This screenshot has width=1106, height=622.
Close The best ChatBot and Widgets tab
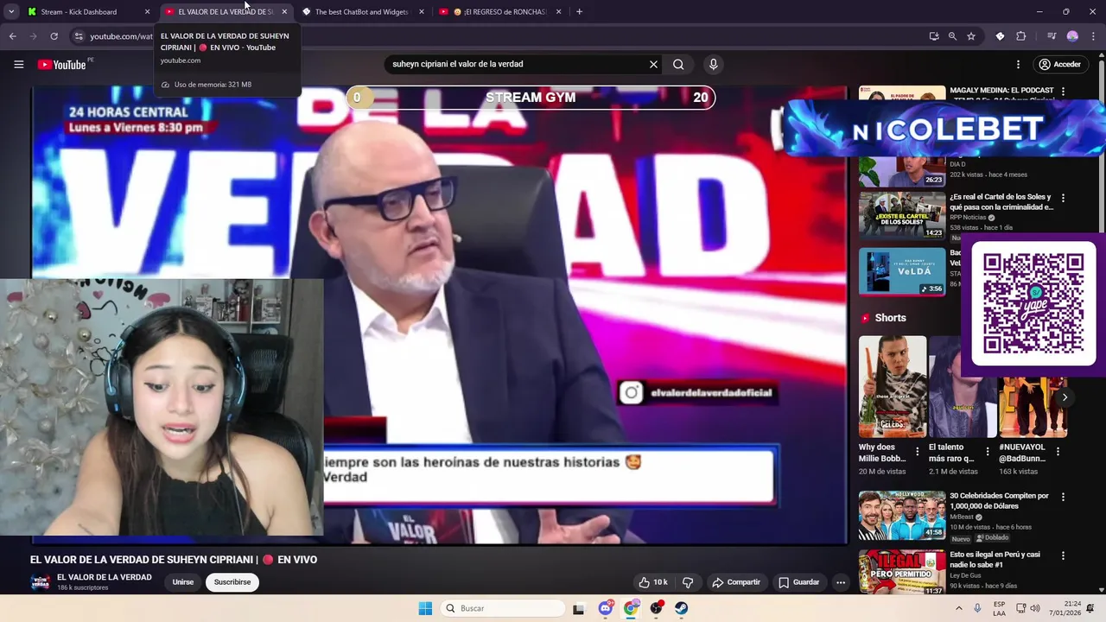pyautogui.click(x=422, y=12)
